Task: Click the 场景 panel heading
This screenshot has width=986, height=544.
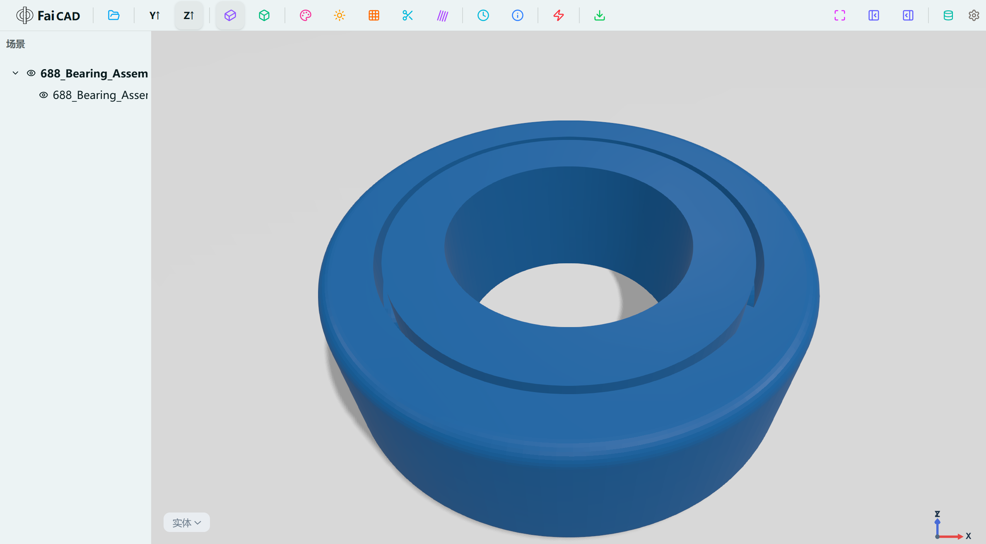Action: click(16, 44)
